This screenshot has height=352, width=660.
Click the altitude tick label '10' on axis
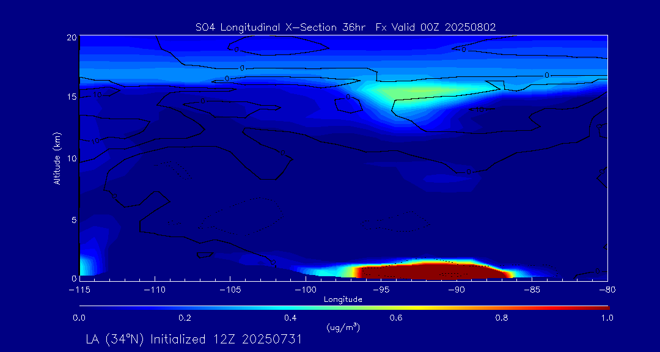(71, 158)
